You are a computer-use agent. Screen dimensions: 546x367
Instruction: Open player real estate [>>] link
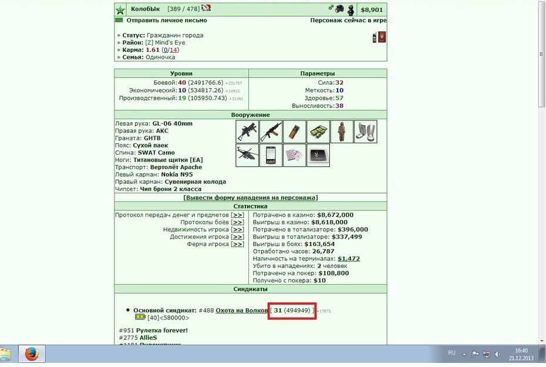238,230
